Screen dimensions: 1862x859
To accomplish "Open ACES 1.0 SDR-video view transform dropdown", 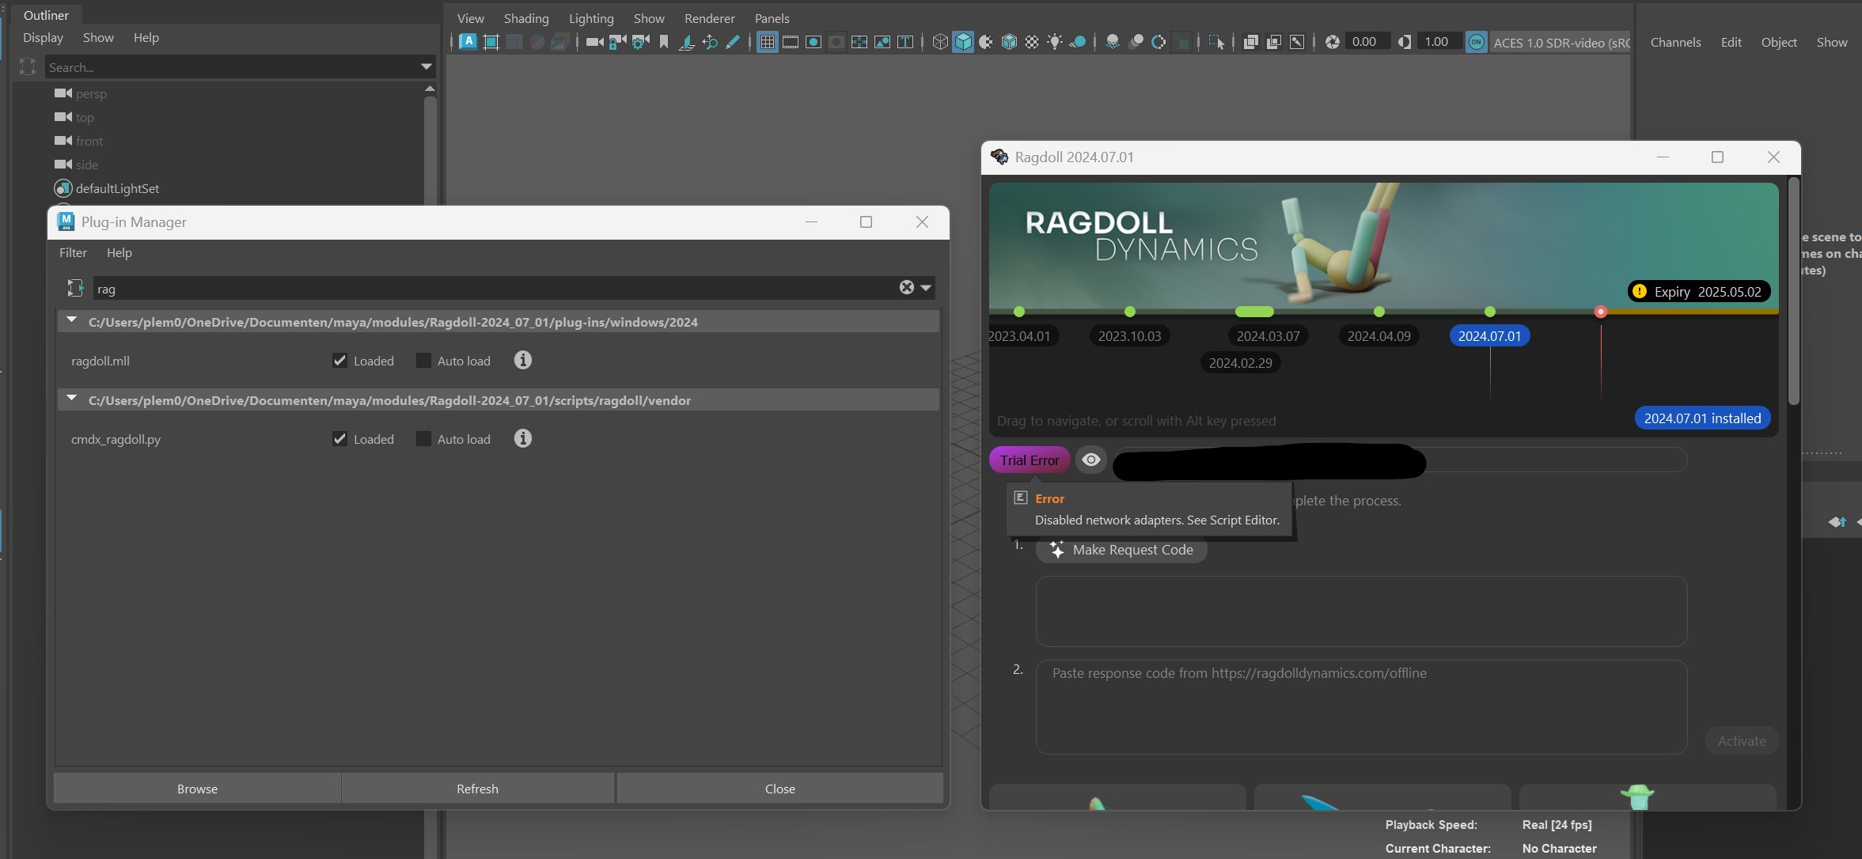I will pos(1561,43).
